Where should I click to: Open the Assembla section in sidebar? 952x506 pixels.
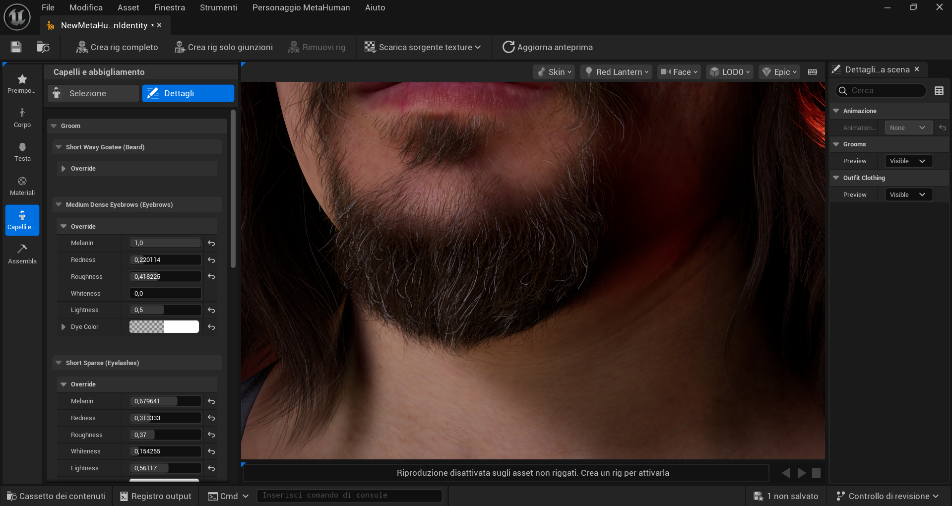[22, 254]
